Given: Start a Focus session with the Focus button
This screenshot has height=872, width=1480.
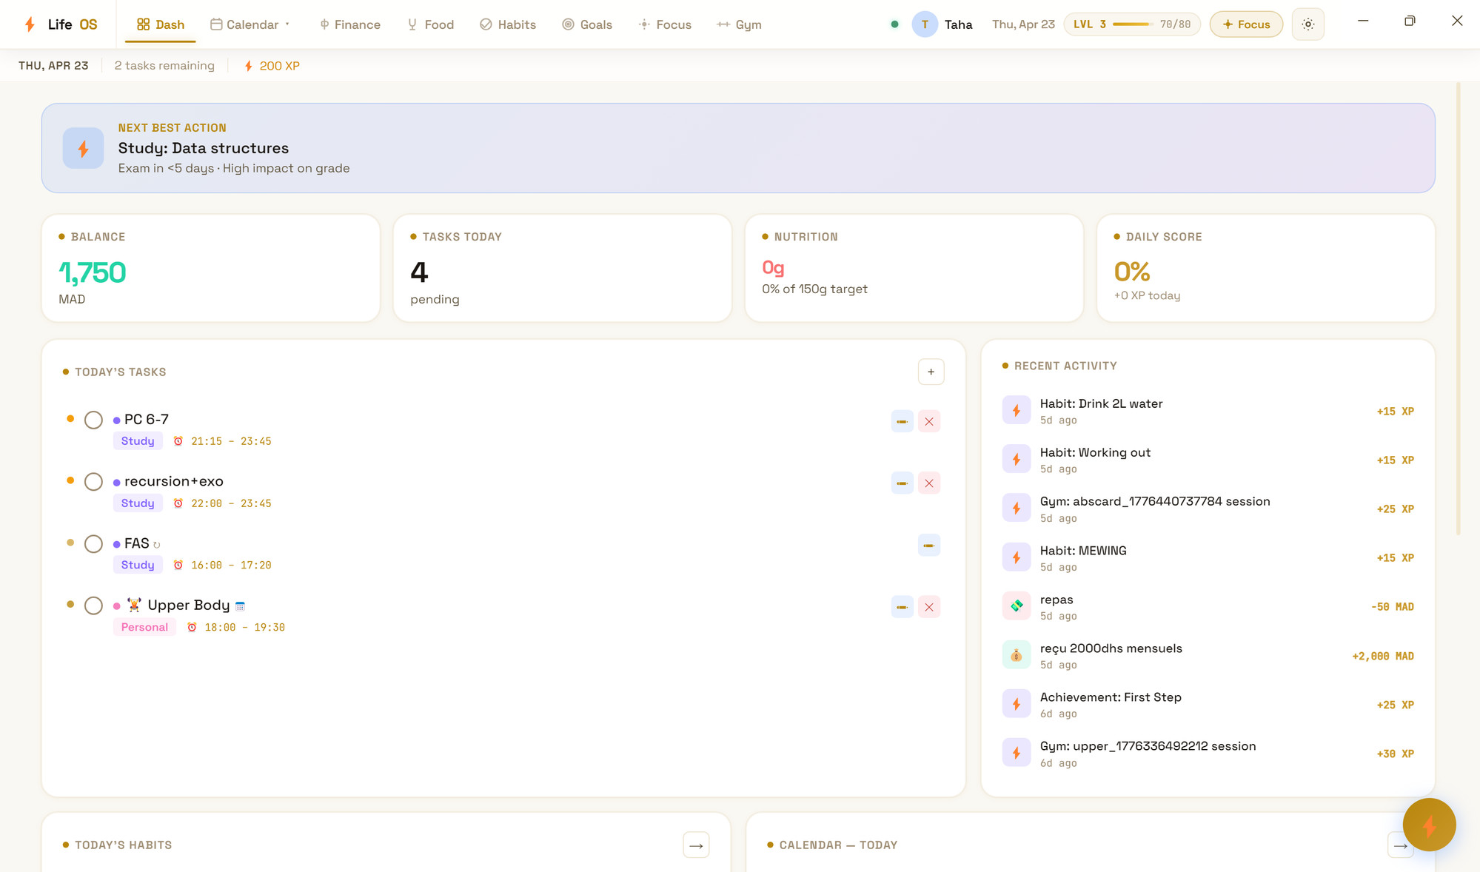Looking at the screenshot, I should 1246,24.
